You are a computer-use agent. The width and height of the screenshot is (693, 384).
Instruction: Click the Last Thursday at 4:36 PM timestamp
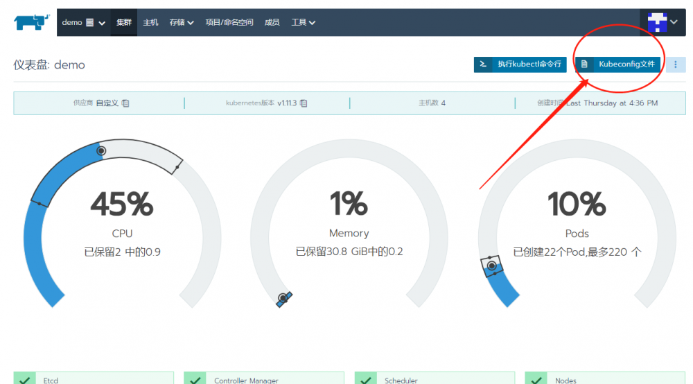click(612, 103)
